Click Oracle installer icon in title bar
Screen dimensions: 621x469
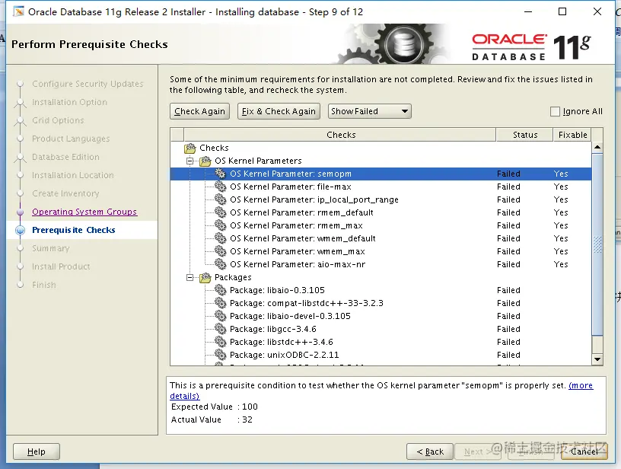coord(18,11)
